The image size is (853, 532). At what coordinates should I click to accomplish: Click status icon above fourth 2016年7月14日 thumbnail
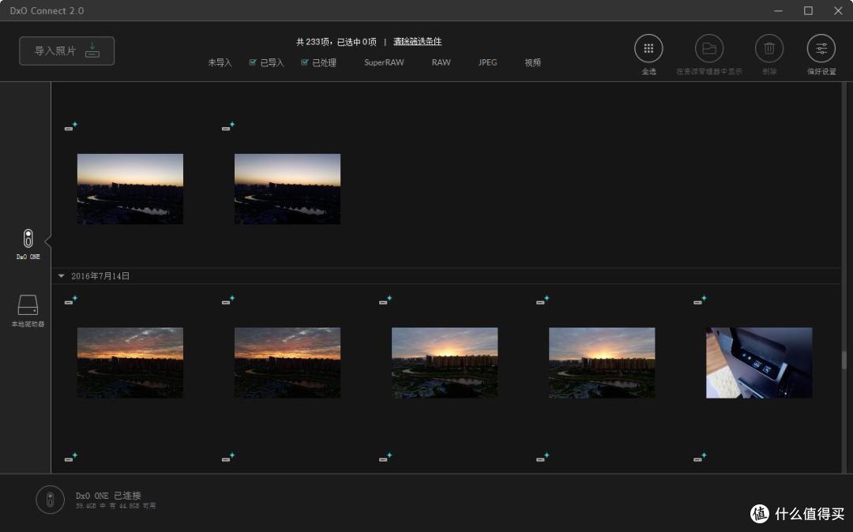click(x=543, y=300)
